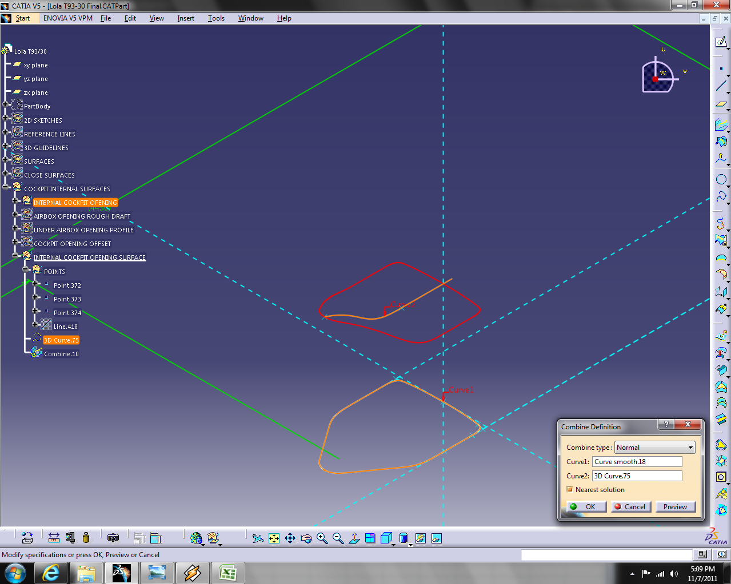Activate the Intersection tool

pos(721,141)
